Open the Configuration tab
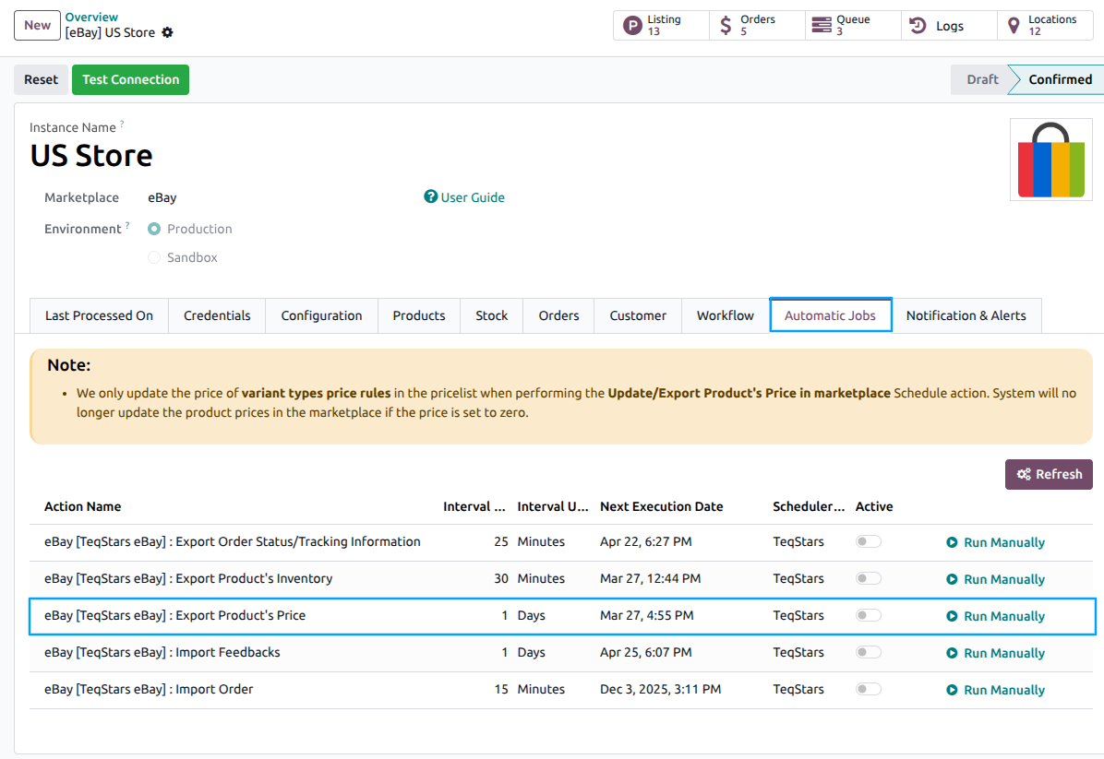 click(x=322, y=315)
